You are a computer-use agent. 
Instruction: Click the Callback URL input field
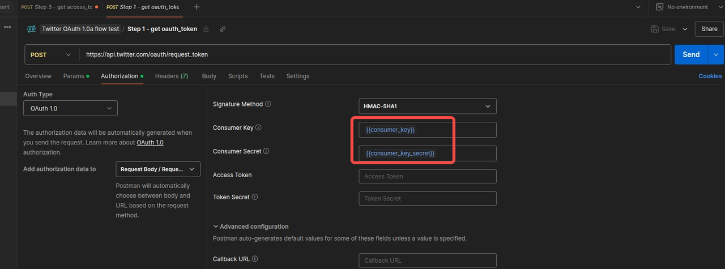(428, 260)
